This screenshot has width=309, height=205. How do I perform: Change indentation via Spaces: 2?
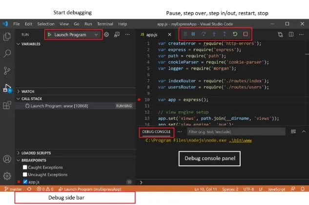point(230,189)
